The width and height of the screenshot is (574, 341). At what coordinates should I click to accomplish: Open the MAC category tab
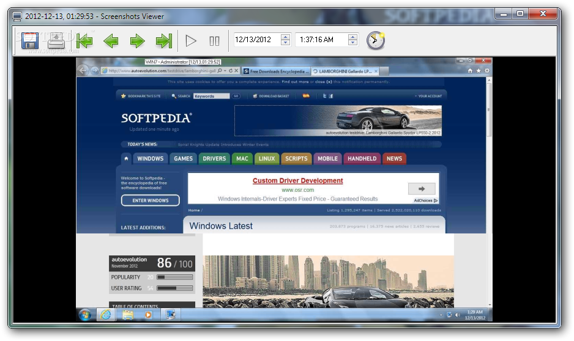(242, 159)
